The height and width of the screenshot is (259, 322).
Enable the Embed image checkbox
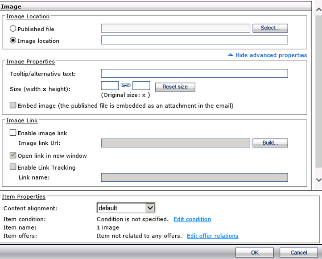pyautogui.click(x=13, y=106)
